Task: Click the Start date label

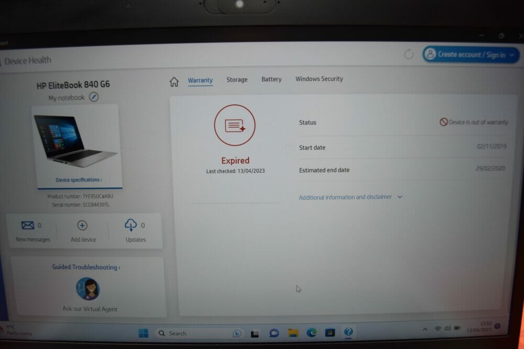Action: click(312, 148)
